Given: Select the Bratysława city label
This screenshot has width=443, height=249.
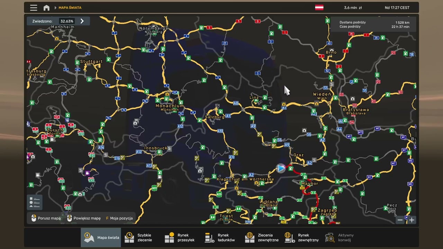Looking at the screenshot, I should [x=356, y=110].
